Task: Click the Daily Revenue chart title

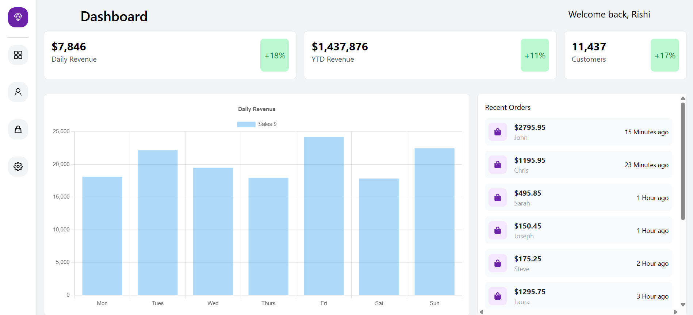Action: [257, 109]
